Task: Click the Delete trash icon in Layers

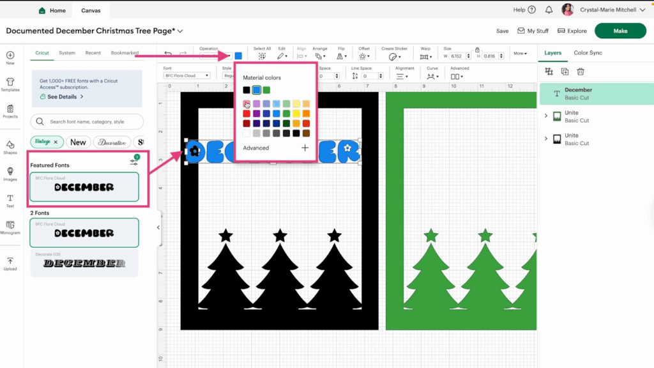Action: (581, 72)
